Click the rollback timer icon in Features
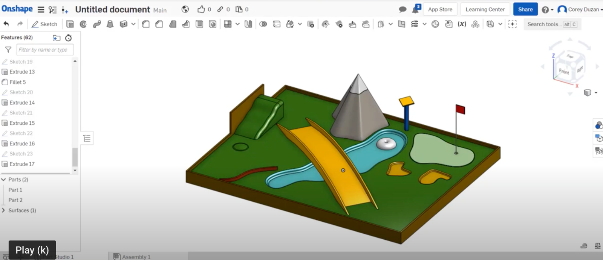Viewport: 603px width, 260px height. 68,38
